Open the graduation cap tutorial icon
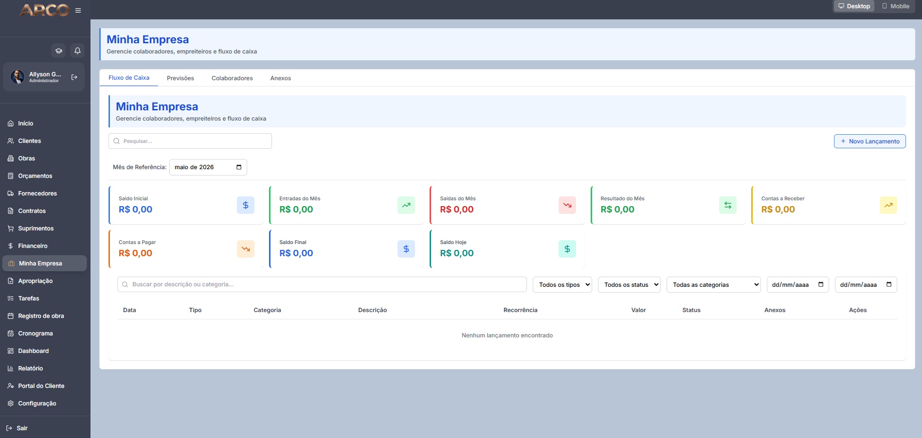Viewport: 922px width, 438px height. coord(58,51)
